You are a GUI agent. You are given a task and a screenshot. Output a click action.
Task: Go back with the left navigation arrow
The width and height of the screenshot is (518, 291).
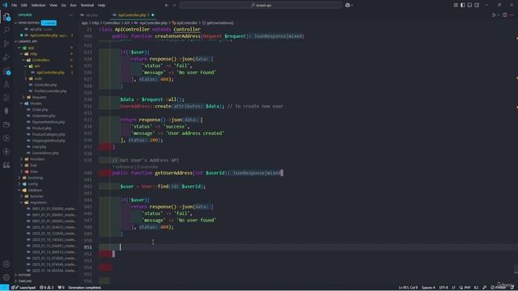pyautogui.click(x=167, y=6)
